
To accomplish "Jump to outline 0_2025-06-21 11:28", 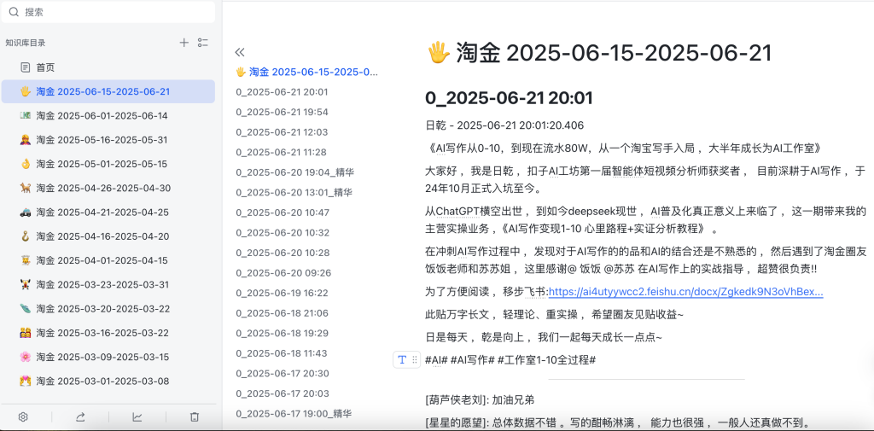I will pyautogui.click(x=281, y=152).
